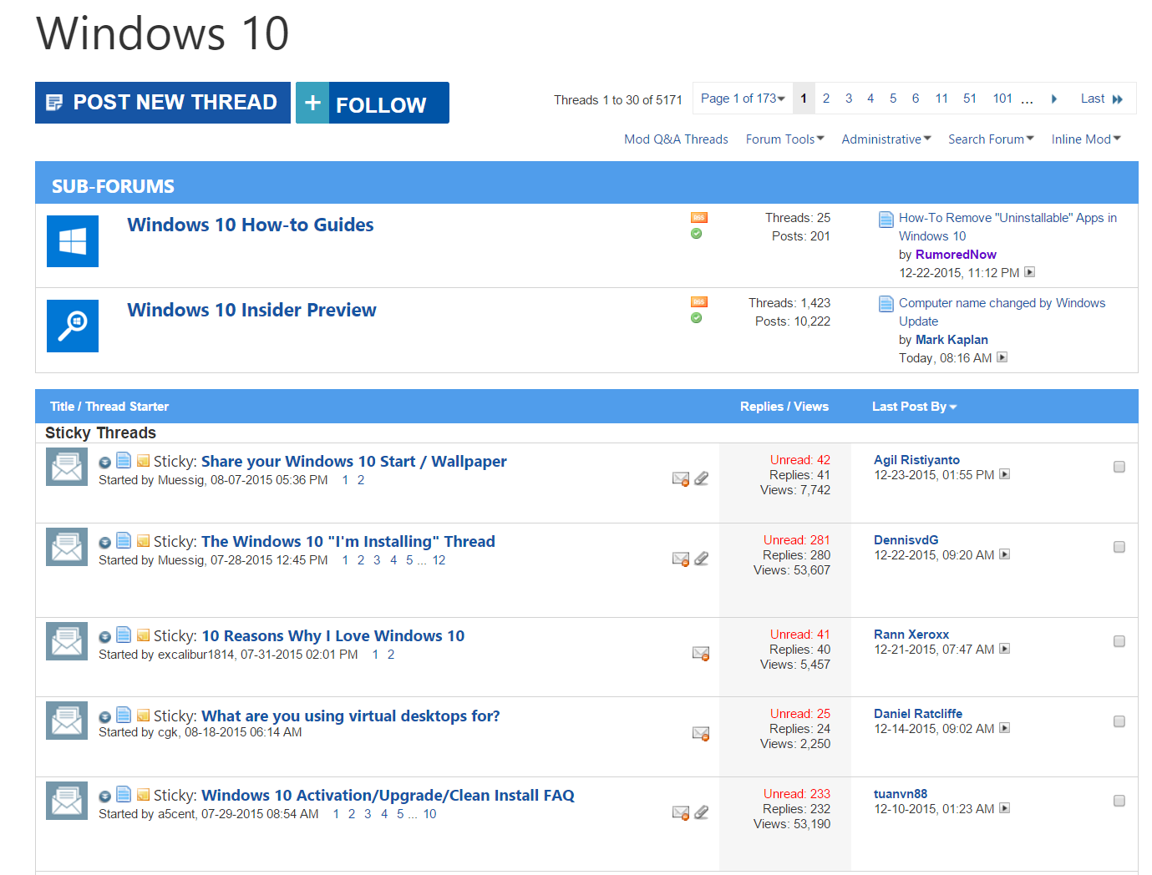Click paperclip attachment icon in Share your Wallpaper row
This screenshot has height=875, width=1152.
702,478
